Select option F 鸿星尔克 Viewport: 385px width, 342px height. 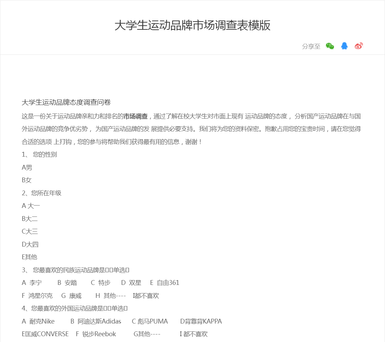coord(37,295)
